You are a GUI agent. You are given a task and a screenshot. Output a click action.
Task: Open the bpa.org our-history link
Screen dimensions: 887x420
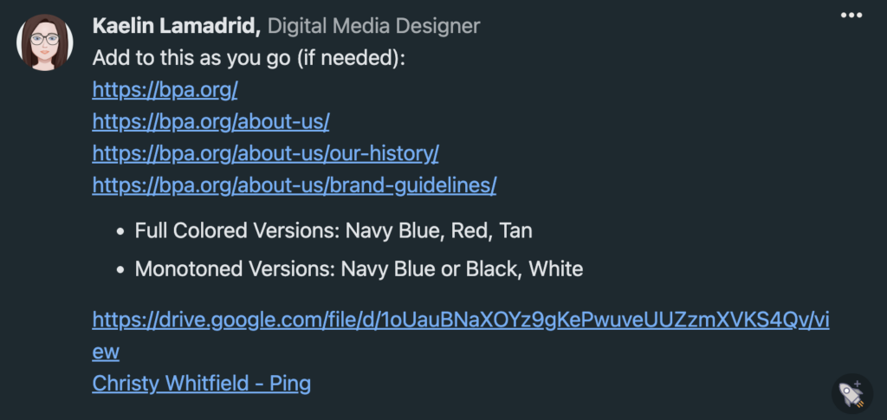point(265,153)
